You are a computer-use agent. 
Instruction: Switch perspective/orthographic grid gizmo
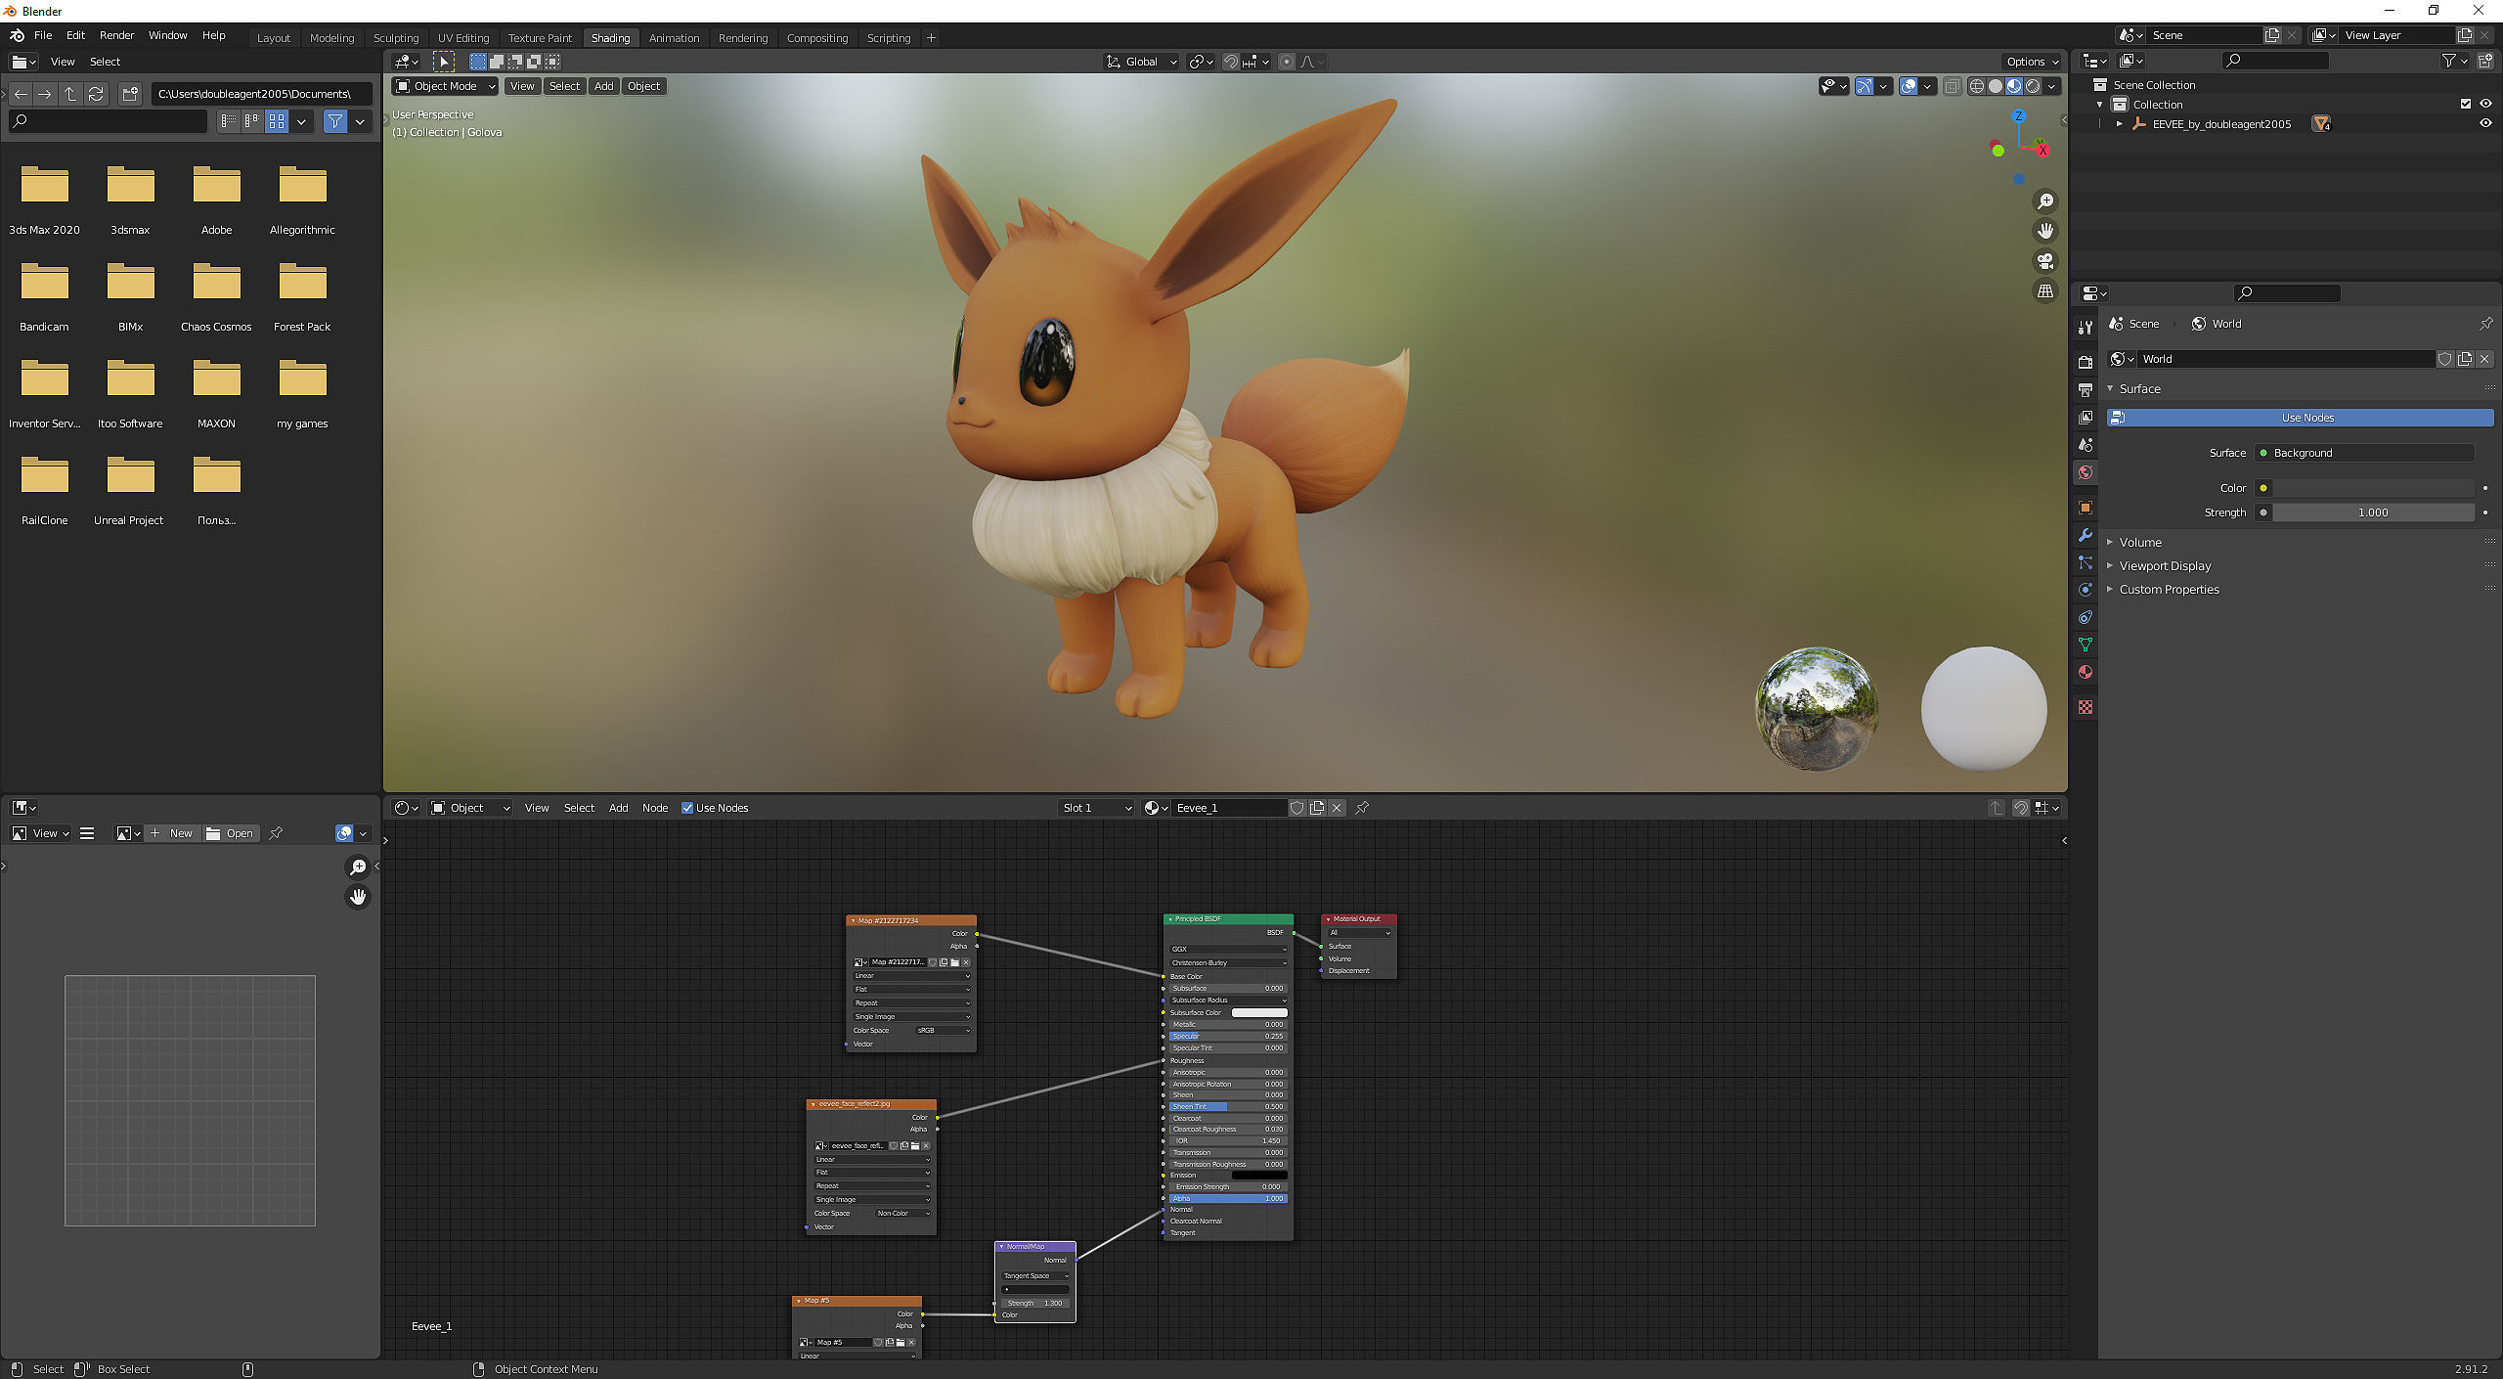click(2044, 291)
